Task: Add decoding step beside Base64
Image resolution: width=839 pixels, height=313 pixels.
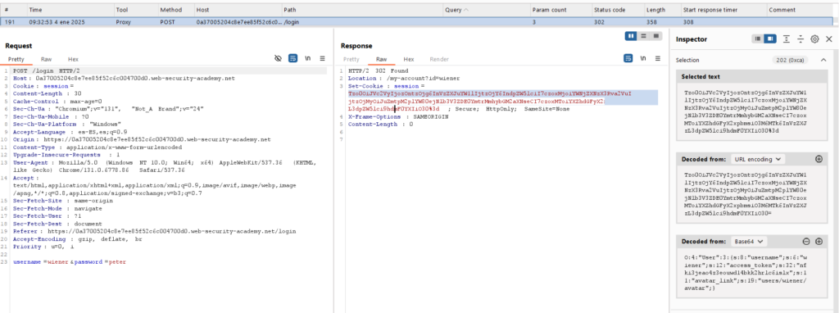Action: point(819,241)
